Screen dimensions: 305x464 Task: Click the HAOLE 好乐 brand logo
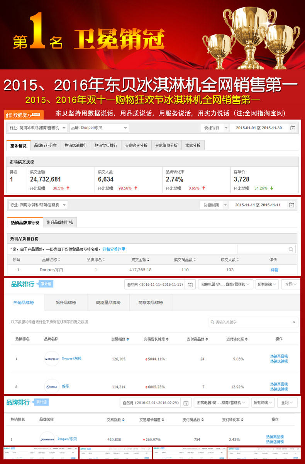pos(52,386)
